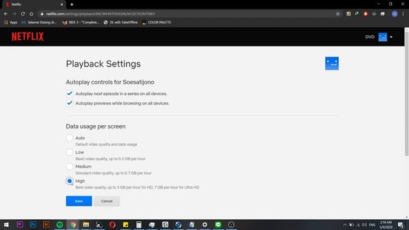Open the Windows Start menu
The width and height of the screenshot is (409, 230).
(x=6, y=224)
